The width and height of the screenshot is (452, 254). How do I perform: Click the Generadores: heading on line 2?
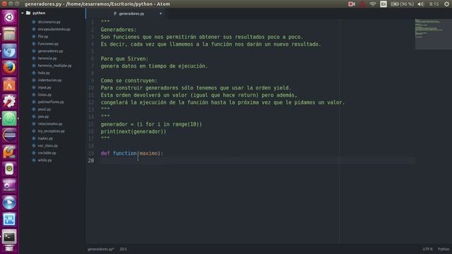[119, 30]
